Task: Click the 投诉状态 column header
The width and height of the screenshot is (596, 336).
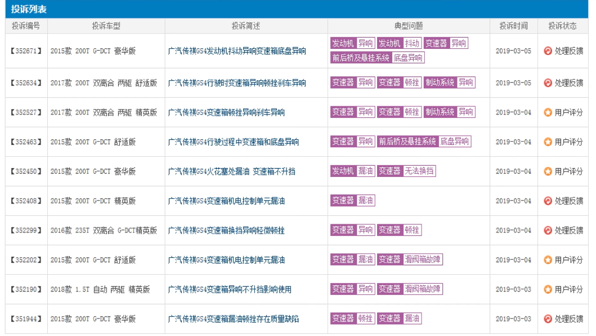Action: (563, 26)
